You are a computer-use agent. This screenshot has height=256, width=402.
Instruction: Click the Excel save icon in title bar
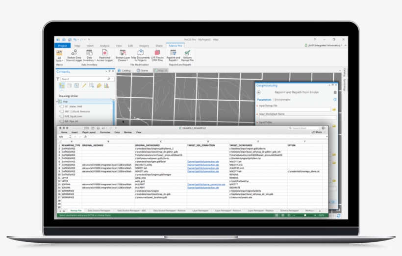click(98, 128)
